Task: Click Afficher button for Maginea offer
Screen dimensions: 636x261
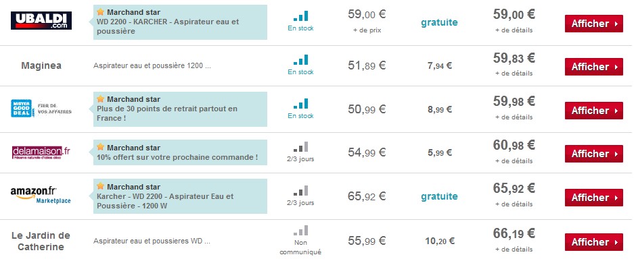Action: pos(594,67)
